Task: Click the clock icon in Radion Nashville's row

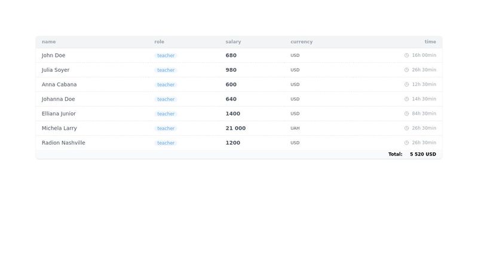Action: tap(407, 143)
